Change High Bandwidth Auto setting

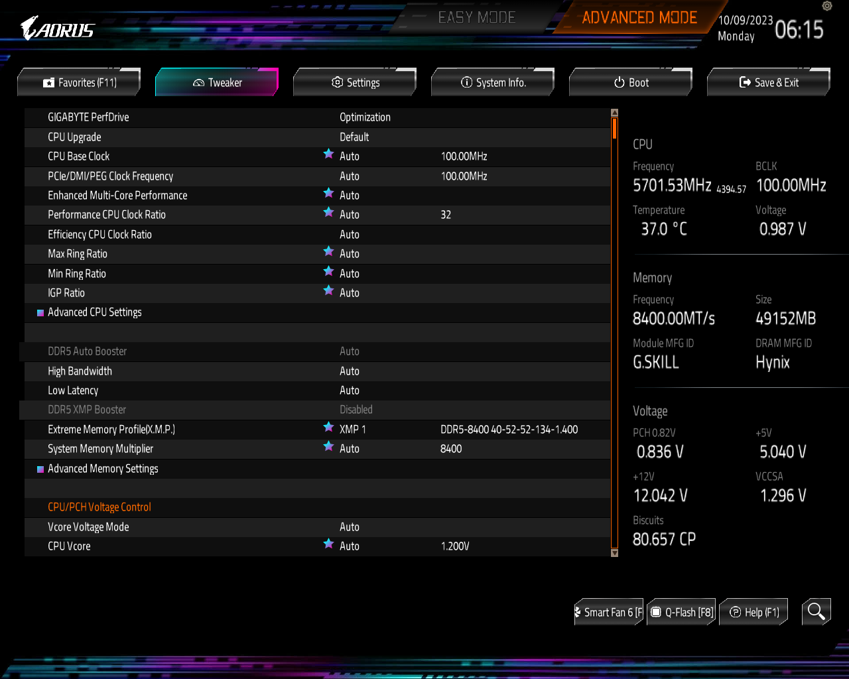[x=350, y=371]
